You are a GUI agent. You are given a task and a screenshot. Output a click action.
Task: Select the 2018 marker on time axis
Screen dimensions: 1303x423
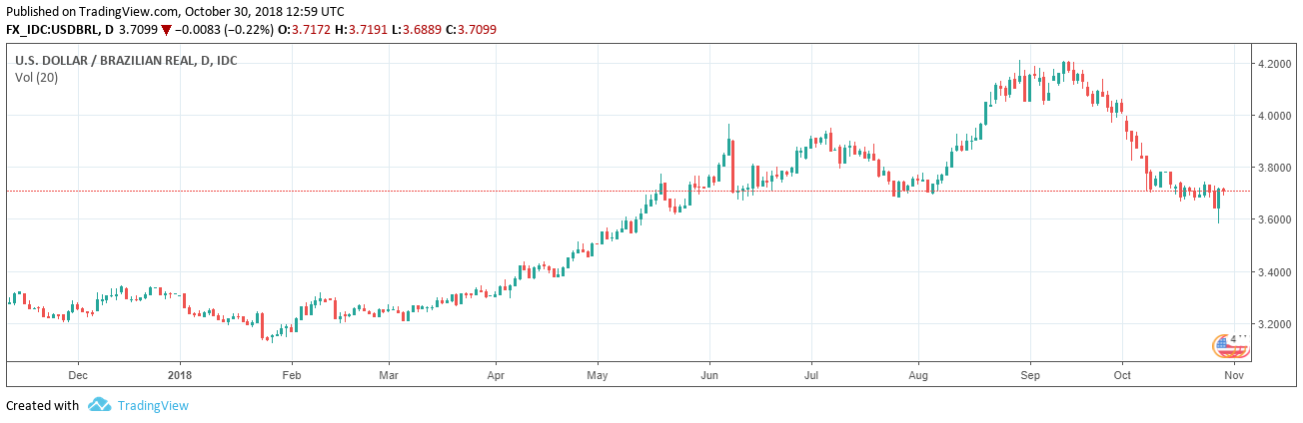(180, 376)
